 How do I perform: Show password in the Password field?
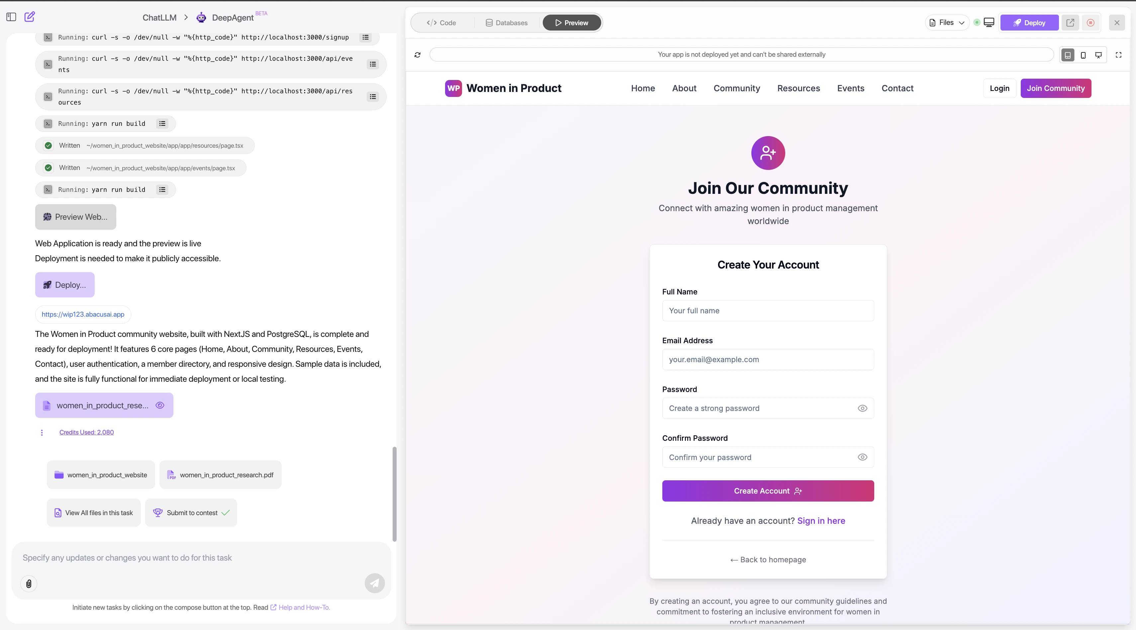[862, 408]
